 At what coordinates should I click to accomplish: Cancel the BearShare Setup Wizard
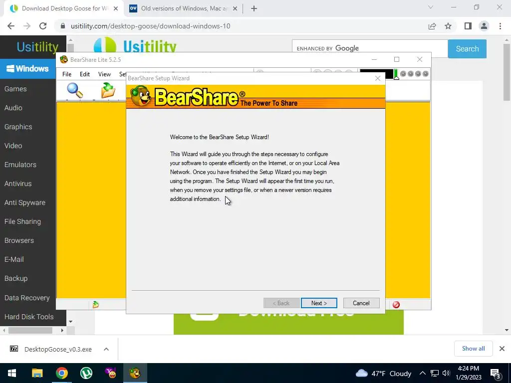click(361, 303)
